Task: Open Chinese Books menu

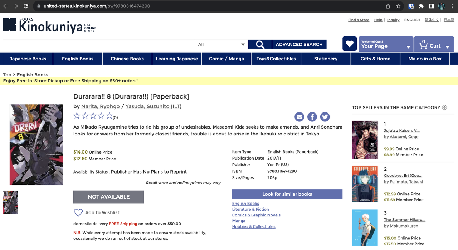Action: tap(127, 59)
